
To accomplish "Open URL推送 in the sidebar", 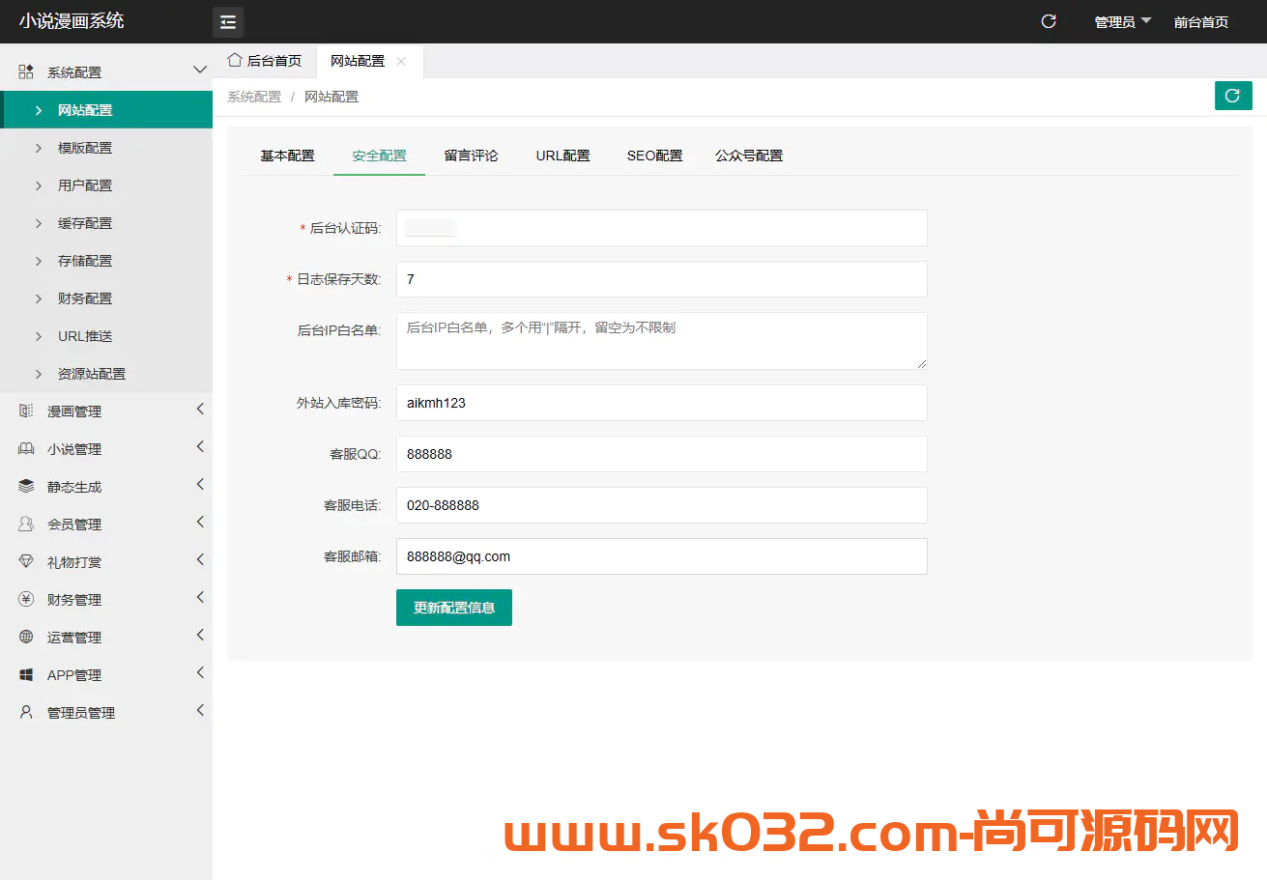I will pos(106,336).
